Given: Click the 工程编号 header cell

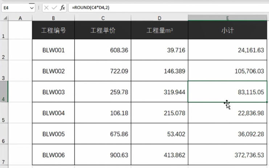Looking at the screenshot, I should click(53, 30).
